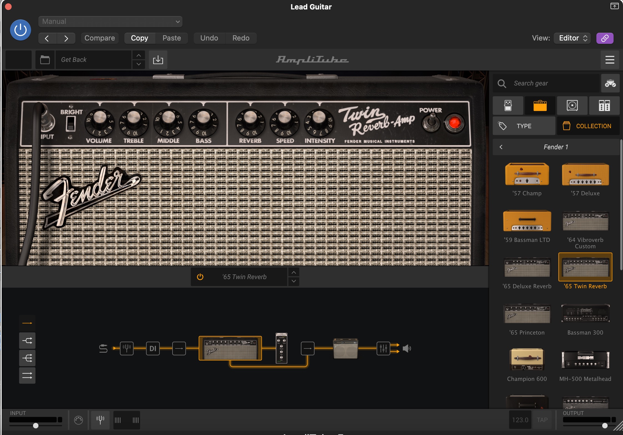
Task: Step down the '65 Twin Reverb model selector
Action: (294, 281)
